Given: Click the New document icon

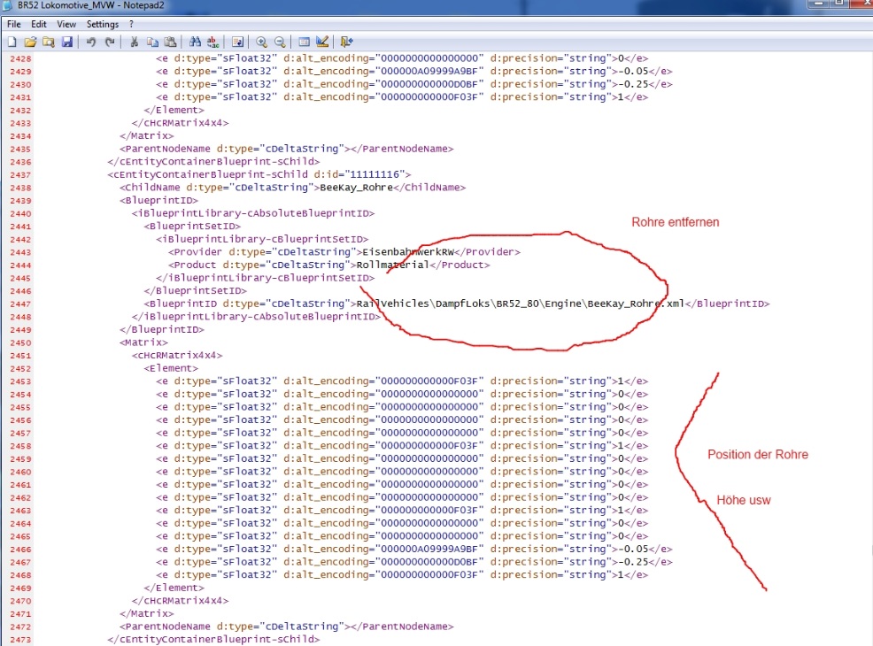Looking at the screenshot, I should tap(13, 42).
